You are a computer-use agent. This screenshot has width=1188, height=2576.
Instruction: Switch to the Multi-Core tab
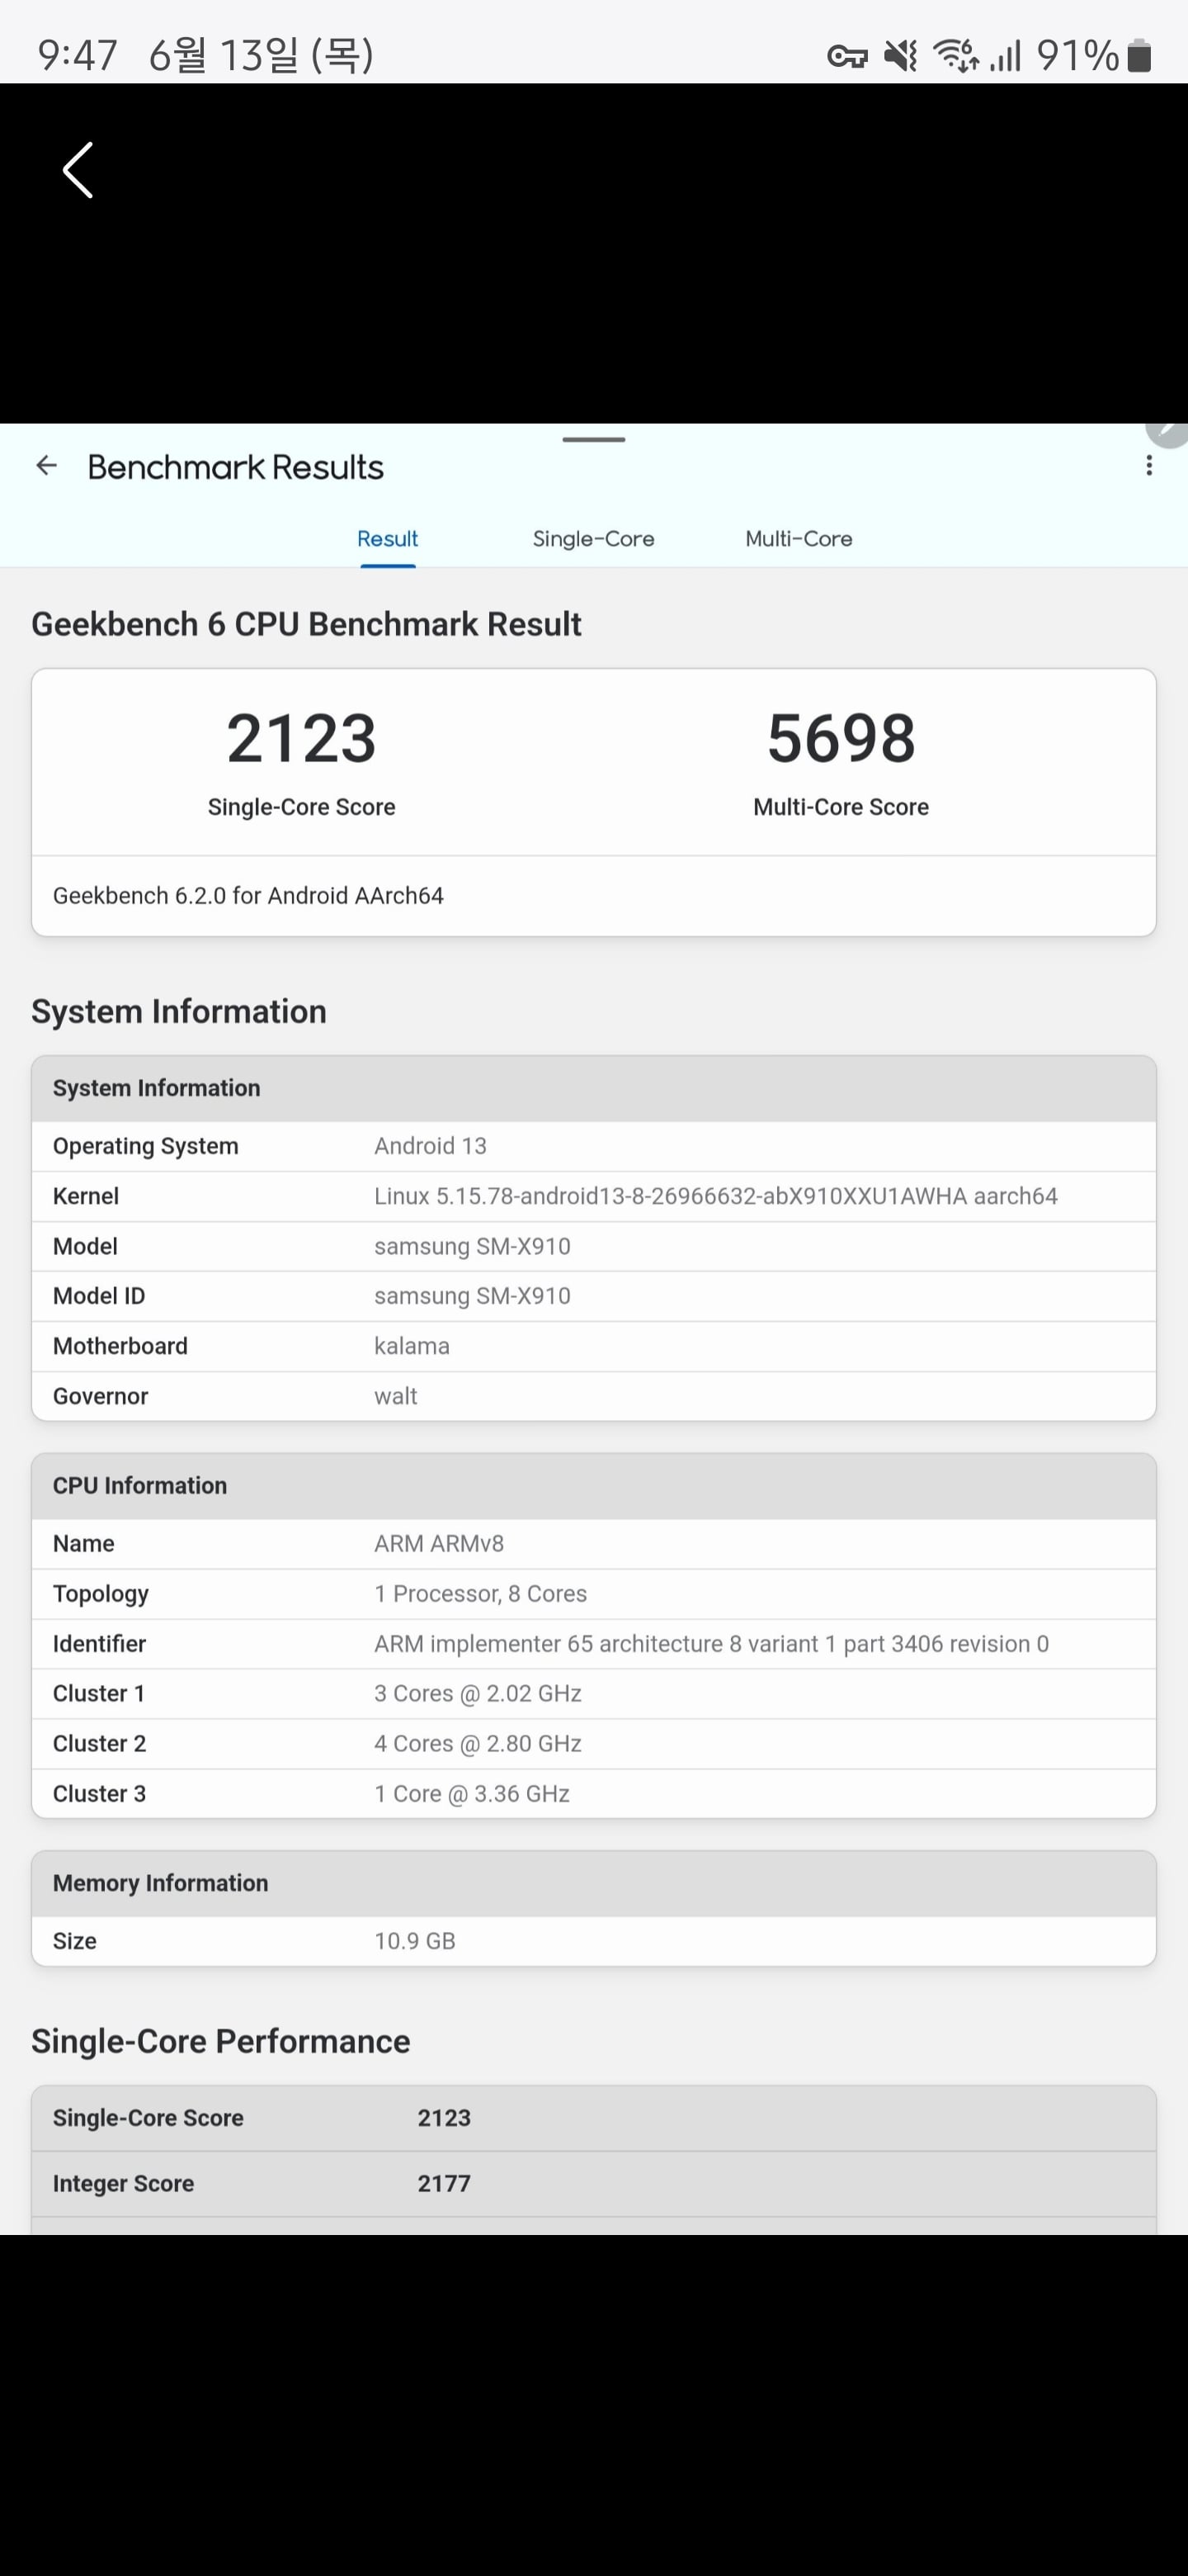click(x=799, y=539)
